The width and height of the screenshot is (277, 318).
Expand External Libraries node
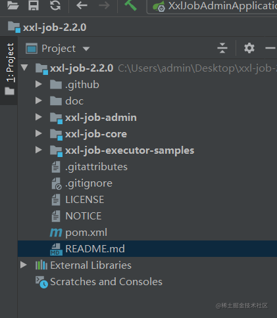point(24,265)
